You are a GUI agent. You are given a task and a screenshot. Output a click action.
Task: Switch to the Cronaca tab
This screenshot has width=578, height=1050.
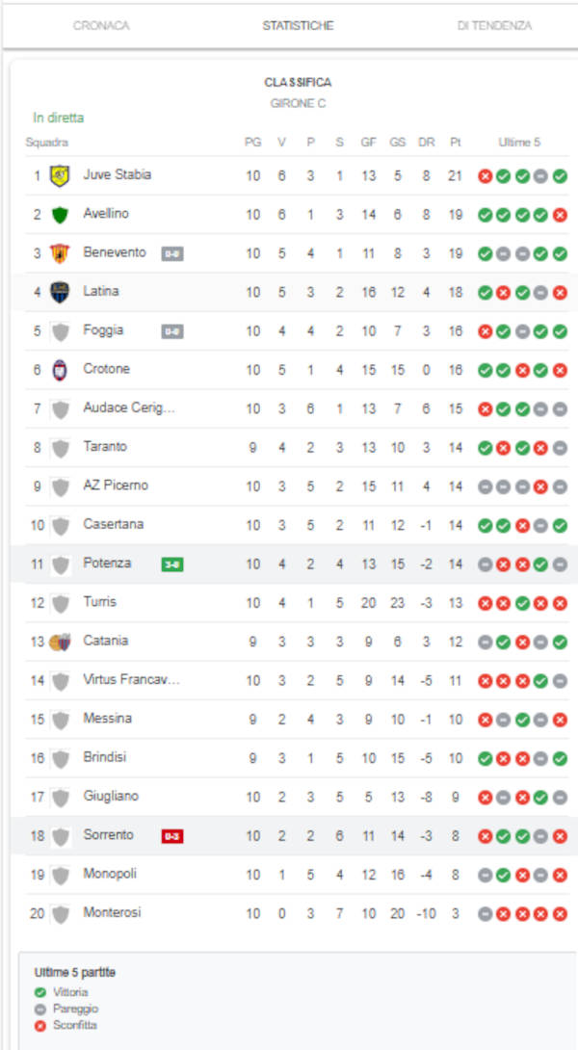point(101,26)
